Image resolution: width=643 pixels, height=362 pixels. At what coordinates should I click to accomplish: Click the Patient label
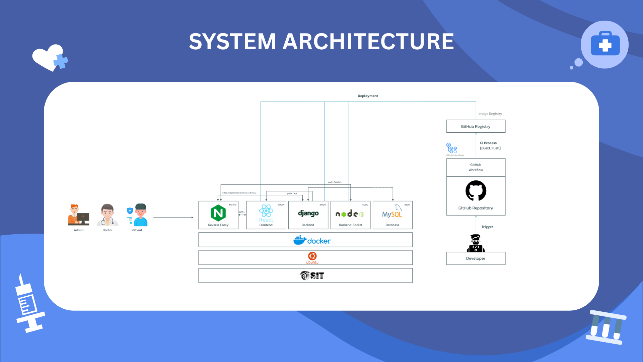137,230
